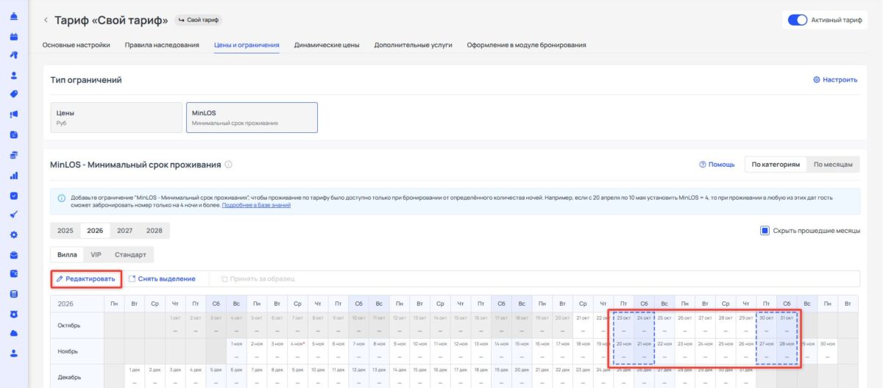This screenshot has height=388, width=883.
Task: Select the Декабрь row label
Action: [x=68, y=377]
